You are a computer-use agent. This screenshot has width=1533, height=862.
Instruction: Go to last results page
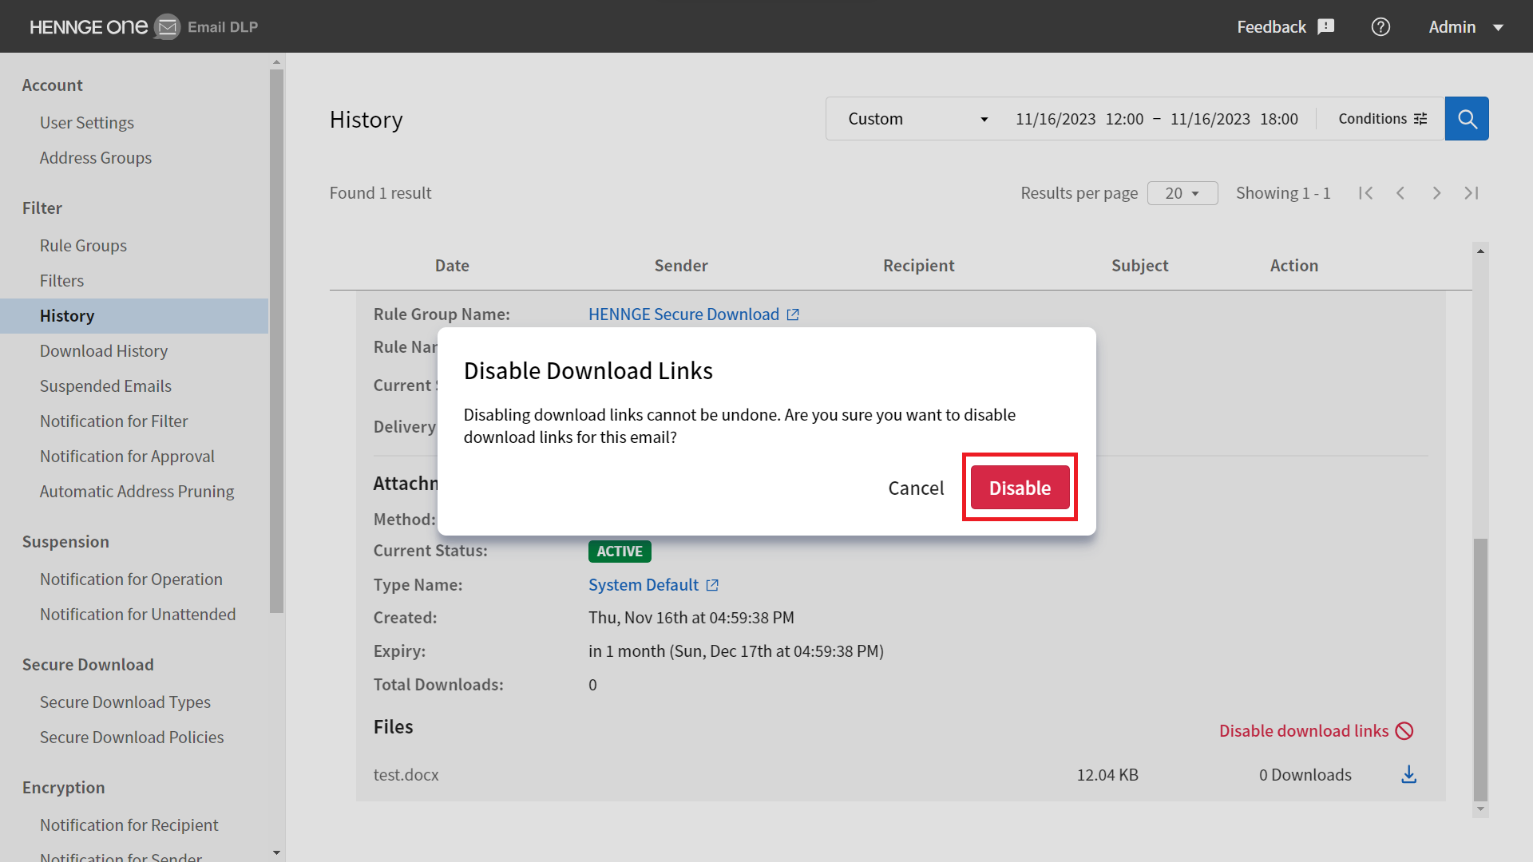click(x=1472, y=193)
